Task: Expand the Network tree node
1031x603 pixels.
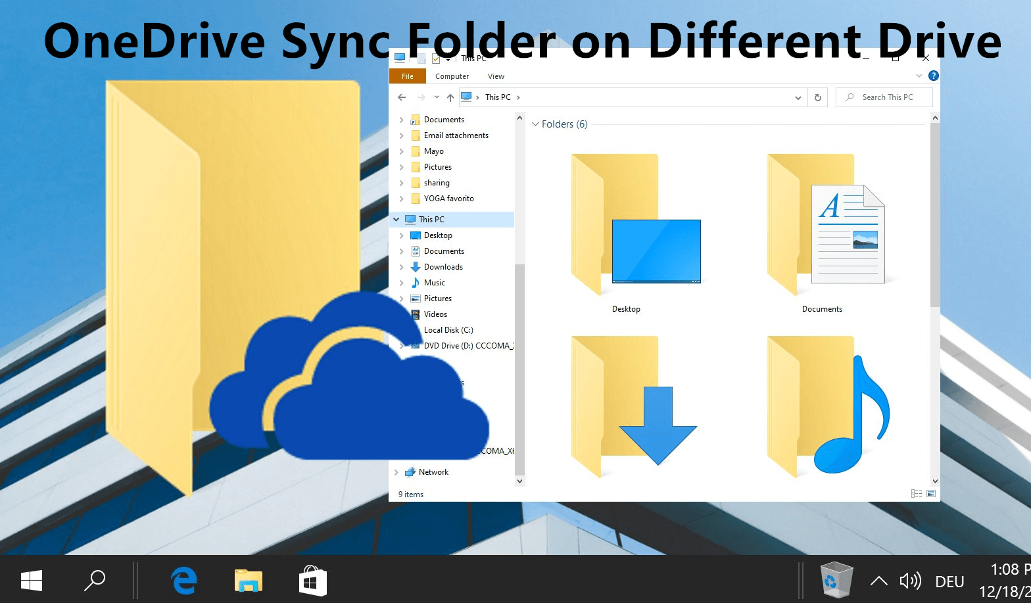Action: click(396, 472)
